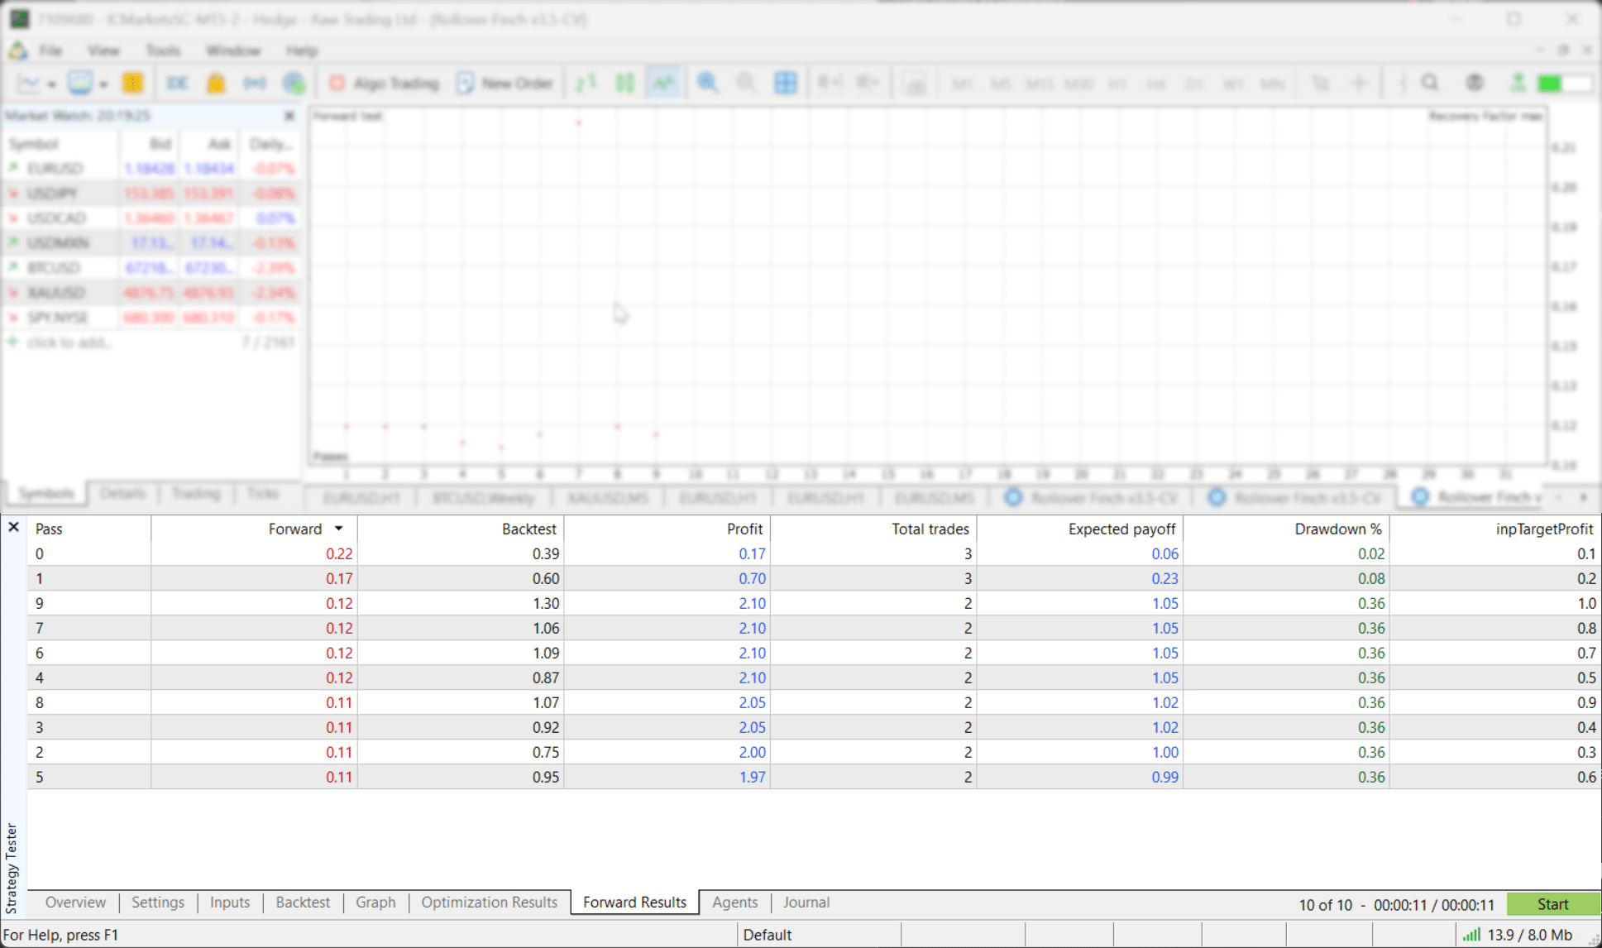Close the Market Watch panel

click(289, 116)
